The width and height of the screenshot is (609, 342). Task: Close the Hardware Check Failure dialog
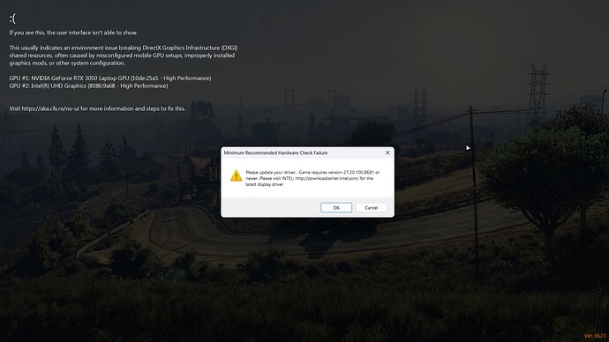[x=387, y=152]
